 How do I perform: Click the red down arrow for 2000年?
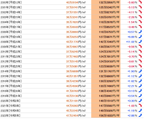click(140, 2)
